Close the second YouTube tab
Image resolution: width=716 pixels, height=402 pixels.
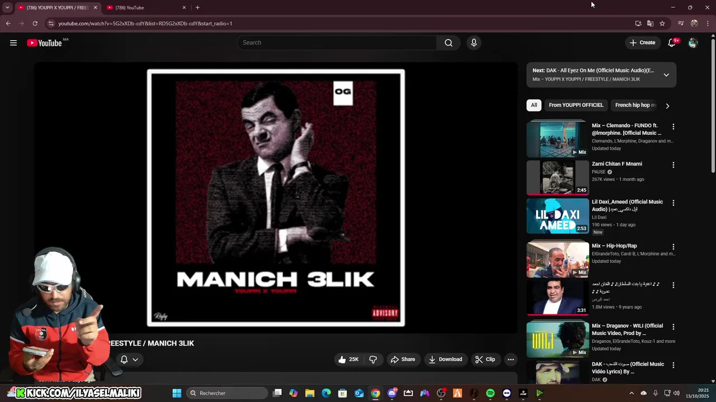pos(184,7)
